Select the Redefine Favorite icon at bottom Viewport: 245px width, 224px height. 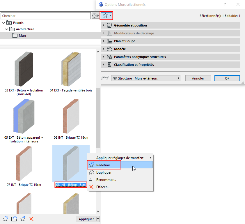click(x=22, y=218)
